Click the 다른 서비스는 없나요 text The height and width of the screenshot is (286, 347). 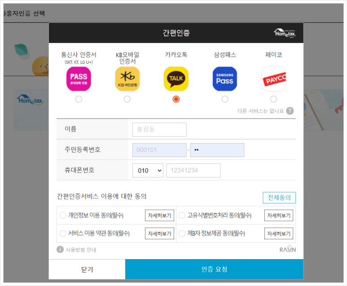260,111
